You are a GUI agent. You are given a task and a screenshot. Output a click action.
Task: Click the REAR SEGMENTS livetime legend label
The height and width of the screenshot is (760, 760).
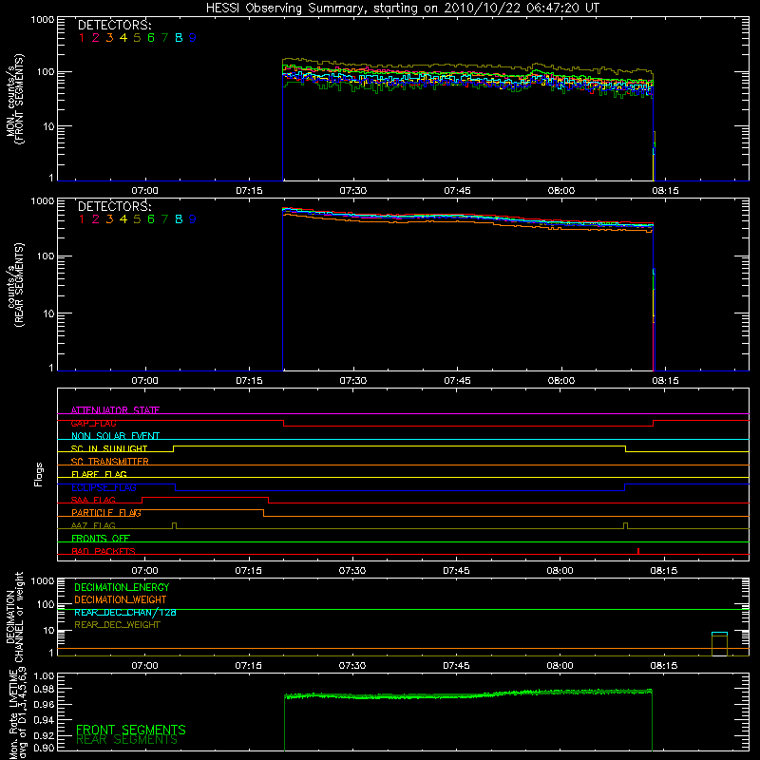(126, 740)
